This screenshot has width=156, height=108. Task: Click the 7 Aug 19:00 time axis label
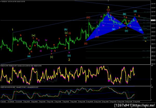(x=74, y=102)
